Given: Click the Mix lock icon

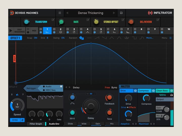Looking at the screenshot, I should pyautogui.click(x=162, y=116).
